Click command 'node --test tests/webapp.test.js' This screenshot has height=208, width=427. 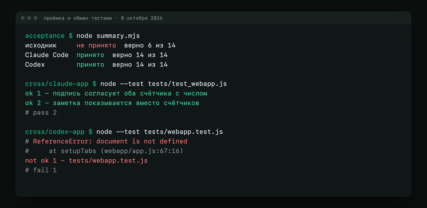(160, 132)
